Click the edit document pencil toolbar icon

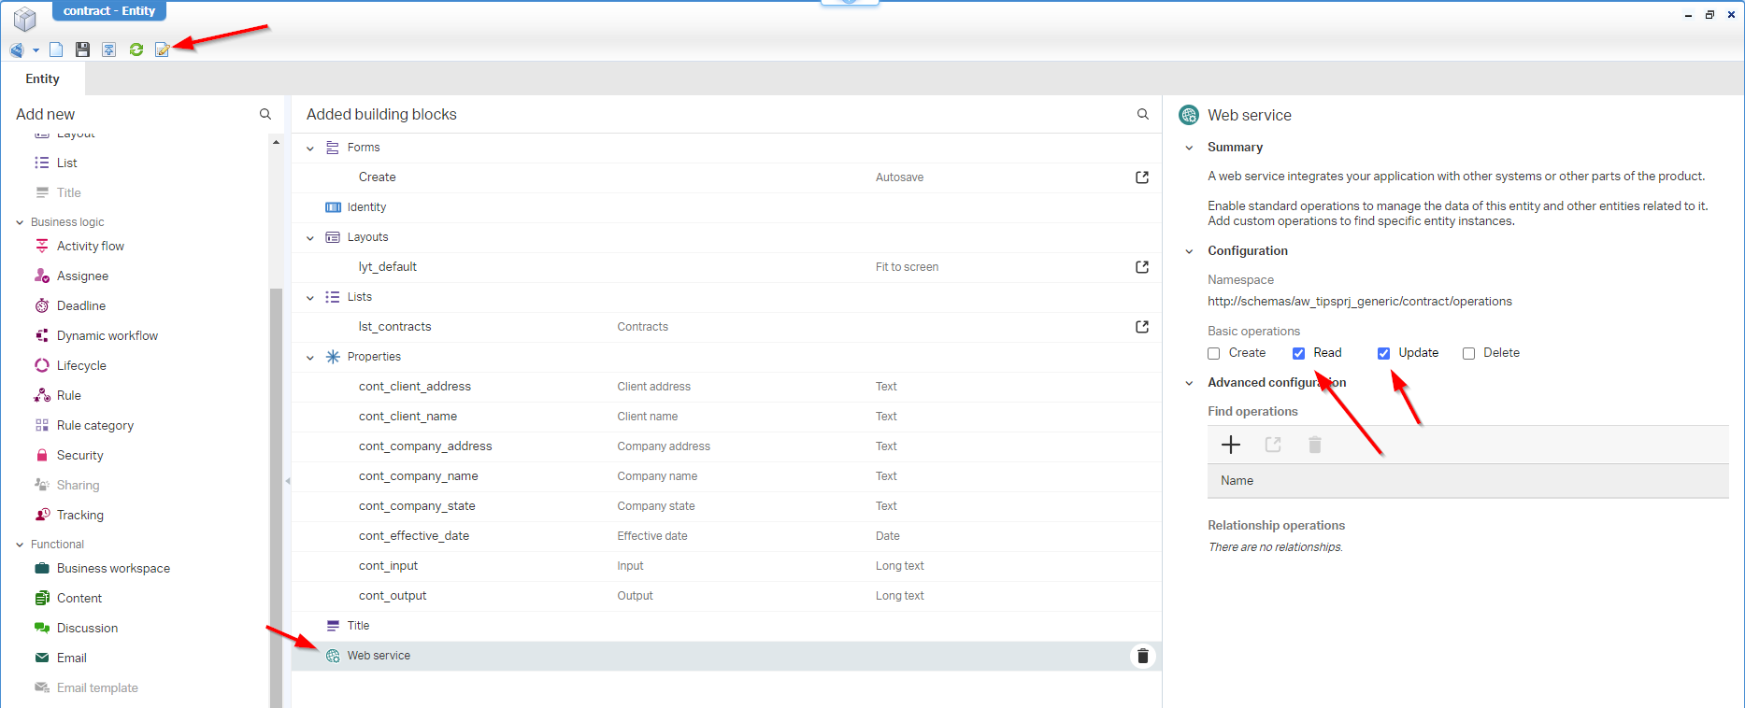coord(163,50)
